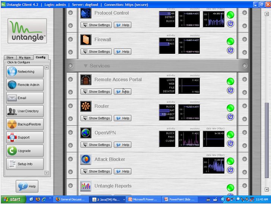The height and width of the screenshot is (204, 271).
Task: Click the Firefox quick launch icon
Action: click(38, 199)
